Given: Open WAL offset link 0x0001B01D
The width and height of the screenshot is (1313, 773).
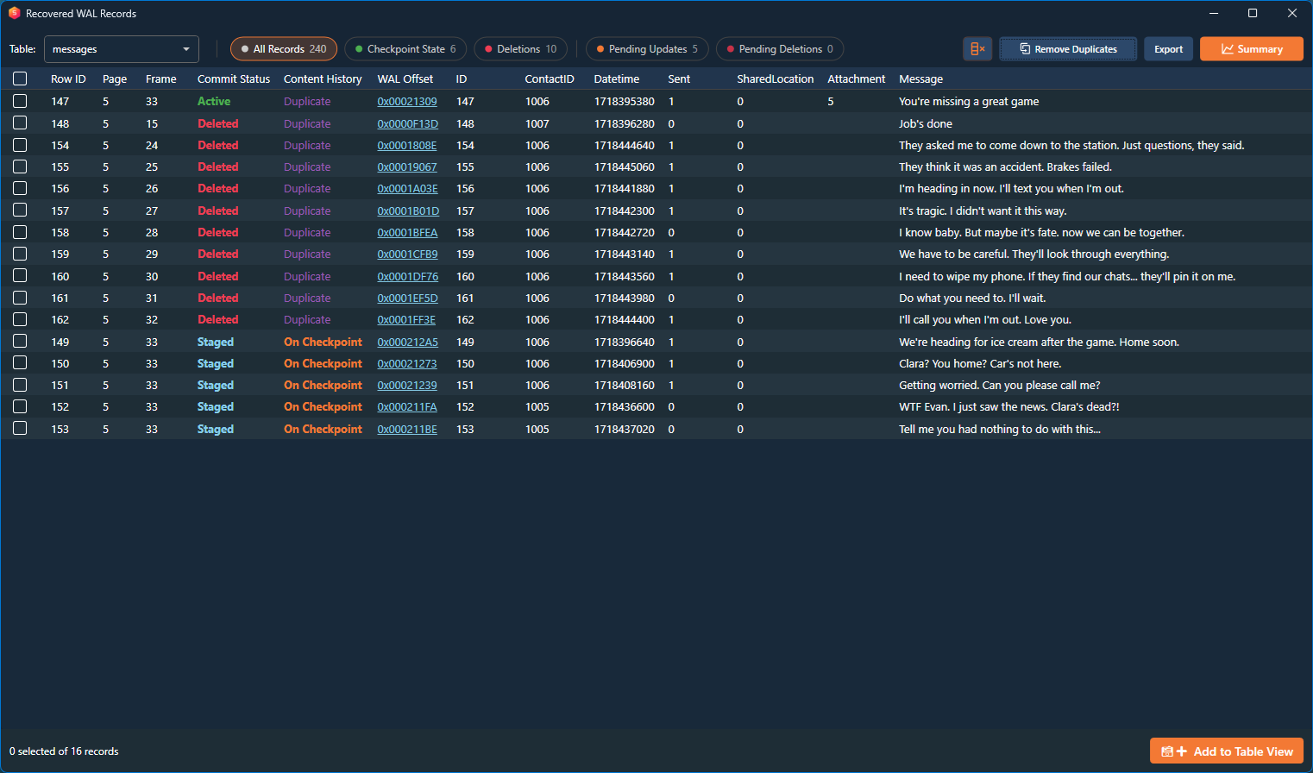Looking at the screenshot, I should pyautogui.click(x=408, y=211).
